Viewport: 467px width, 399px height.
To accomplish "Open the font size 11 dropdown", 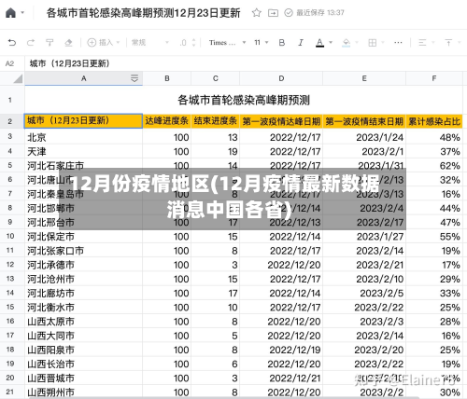I will click(x=261, y=42).
